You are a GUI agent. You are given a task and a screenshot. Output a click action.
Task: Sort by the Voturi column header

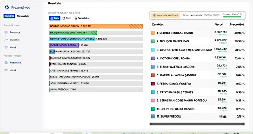pyautogui.click(x=219, y=24)
